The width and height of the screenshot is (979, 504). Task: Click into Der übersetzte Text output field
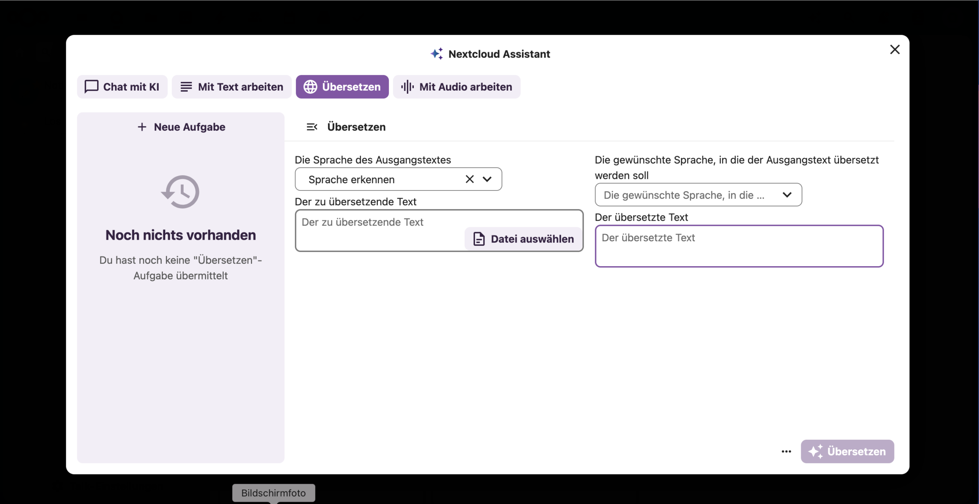click(738, 246)
